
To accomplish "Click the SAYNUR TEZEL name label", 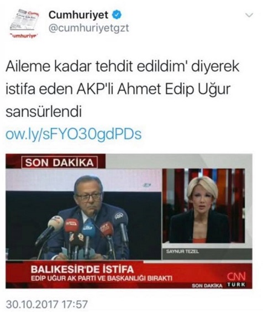I will [182, 252].
